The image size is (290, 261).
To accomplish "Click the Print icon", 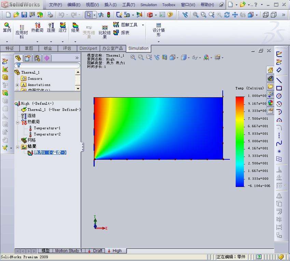I will 50,15.
